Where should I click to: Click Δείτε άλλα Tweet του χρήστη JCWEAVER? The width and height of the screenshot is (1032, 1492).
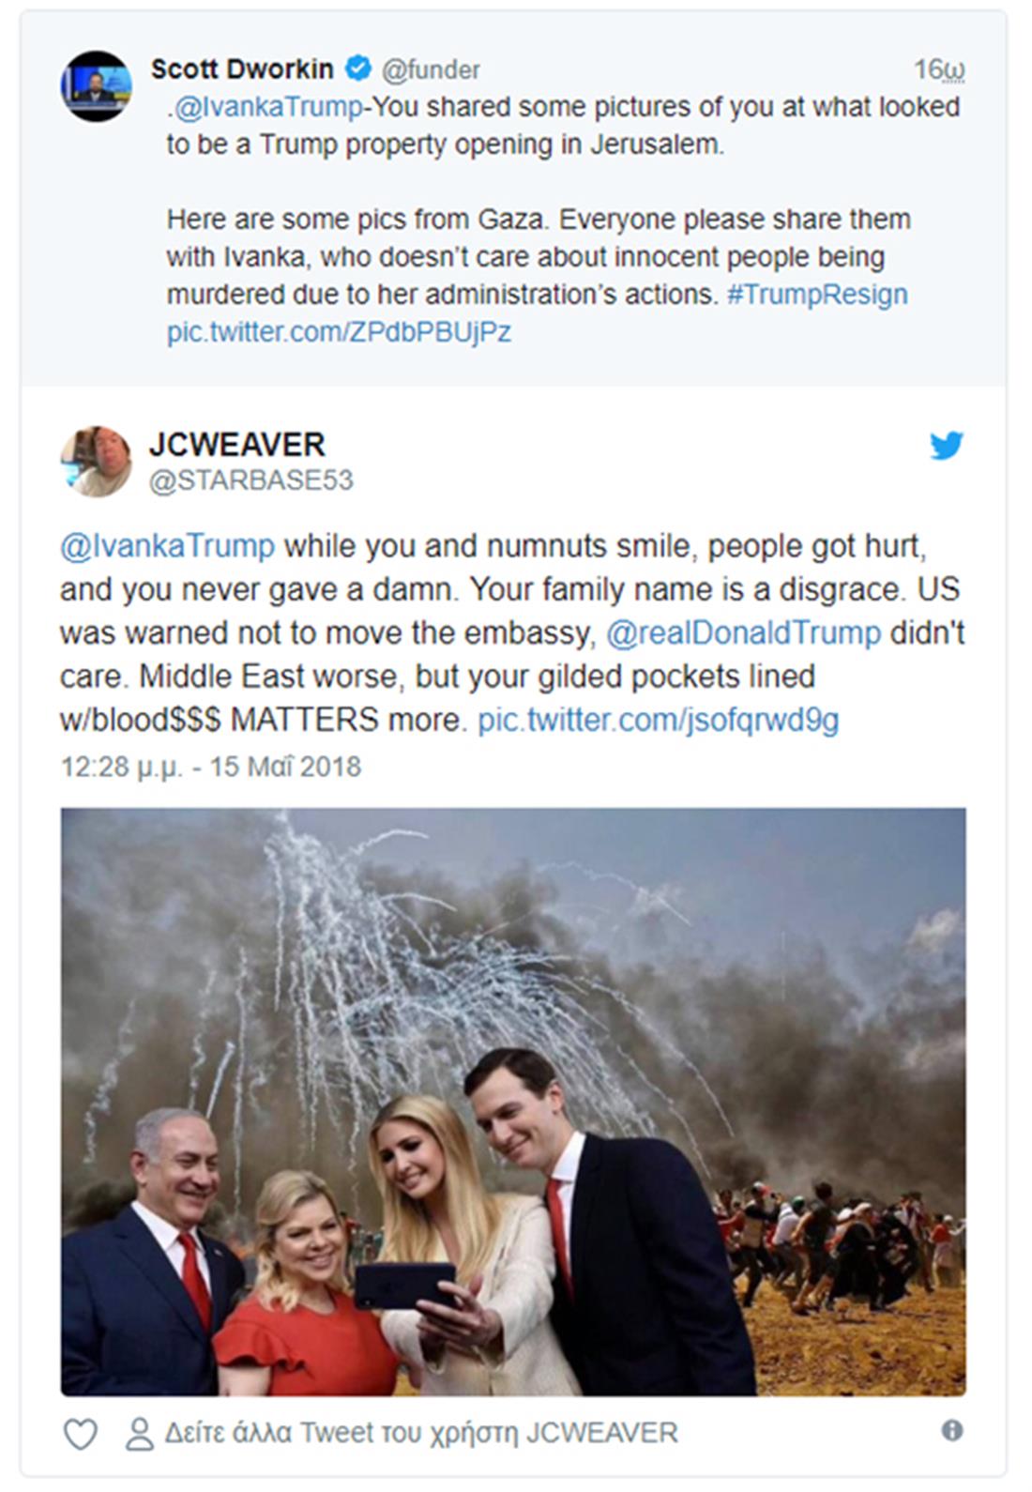click(421, 1434)
